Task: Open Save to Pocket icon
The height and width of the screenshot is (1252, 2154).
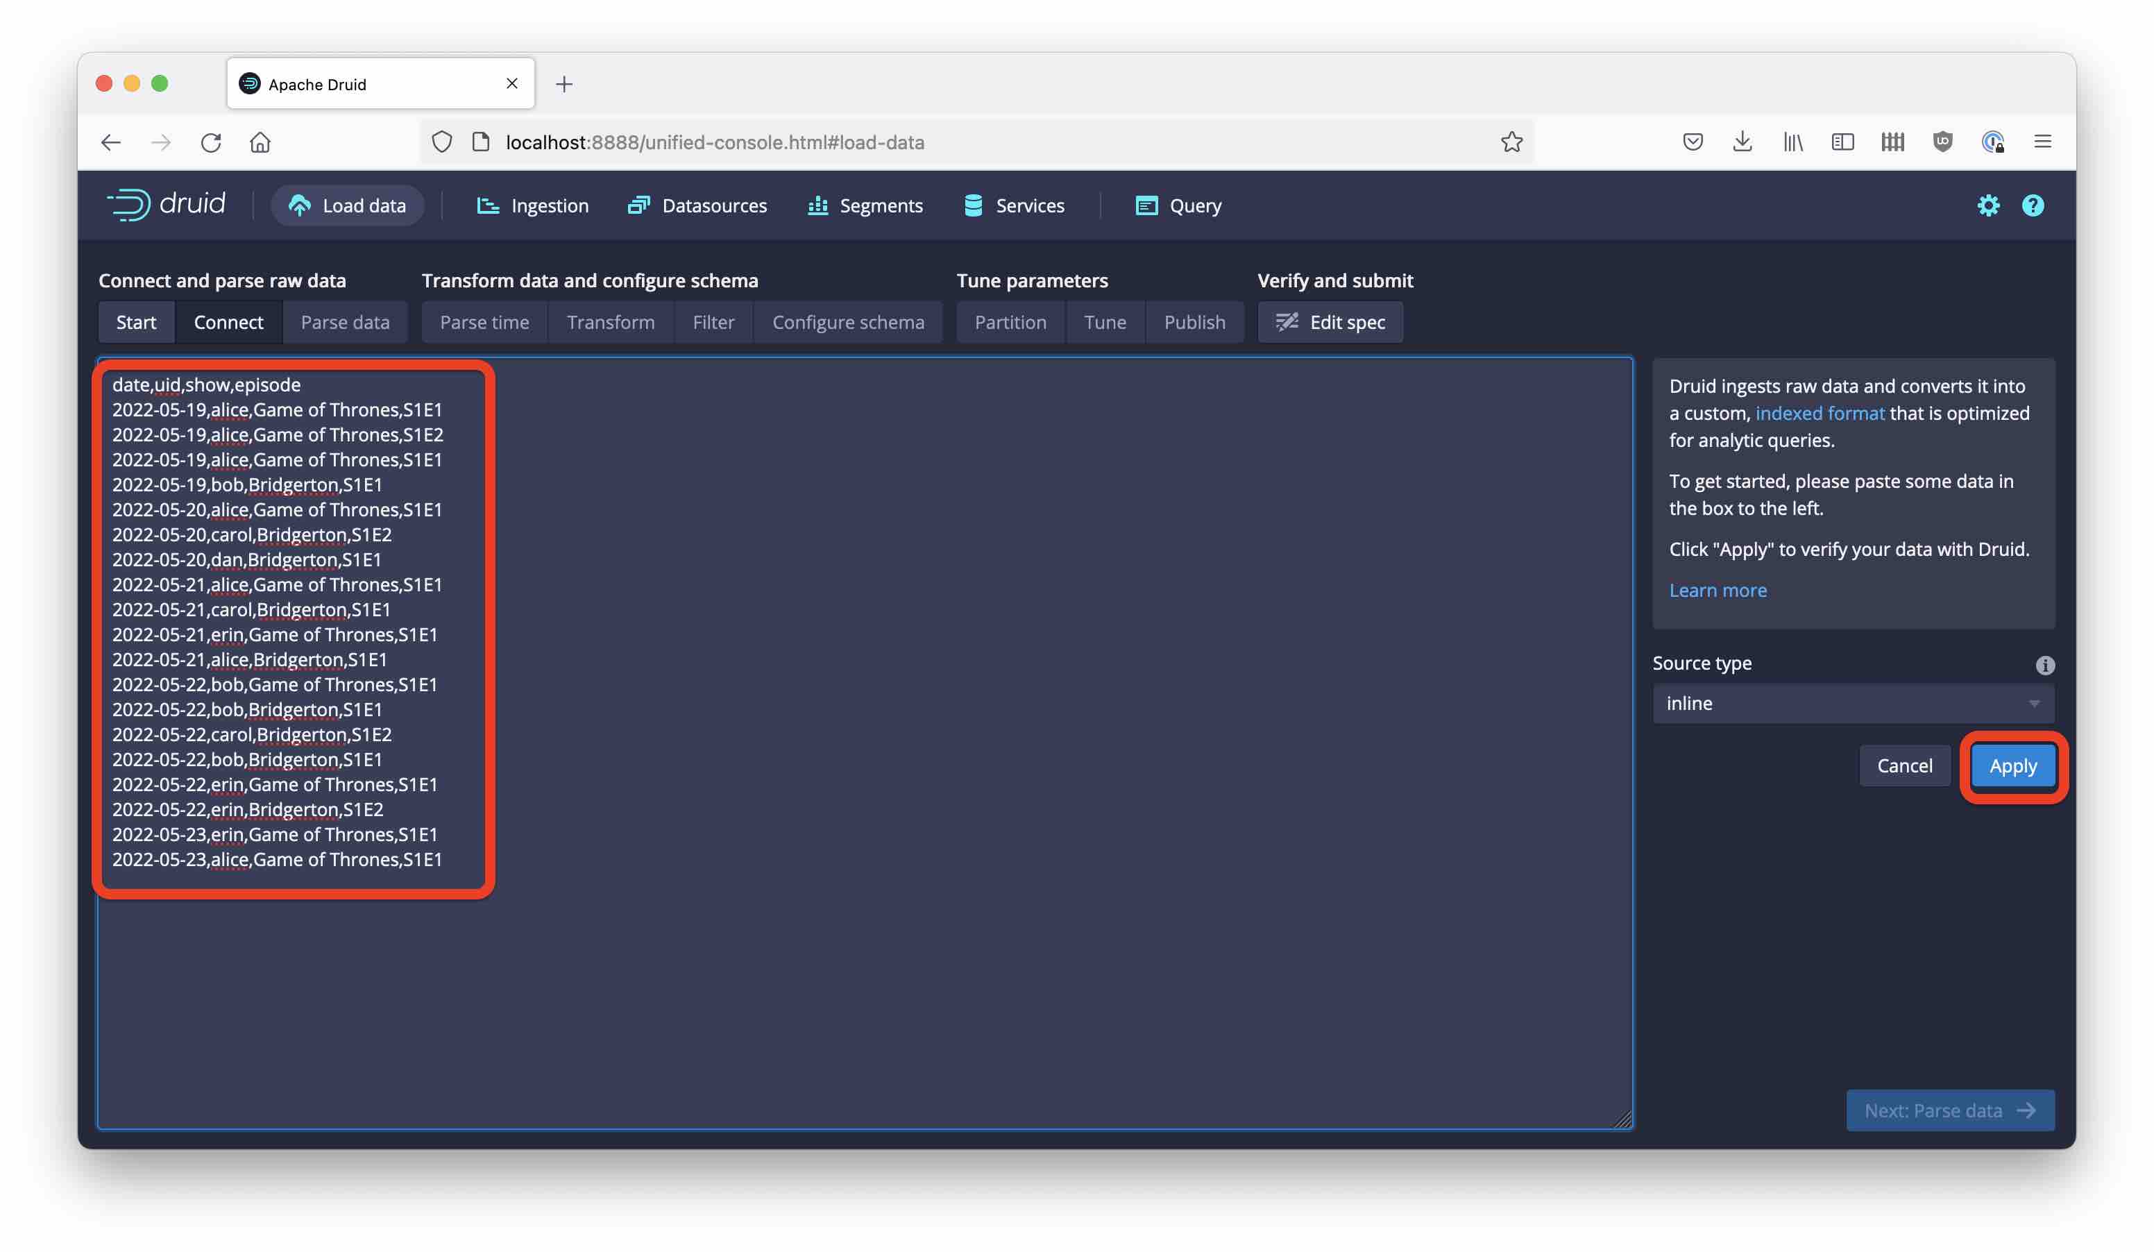Action: click(x=1693, y=142)
